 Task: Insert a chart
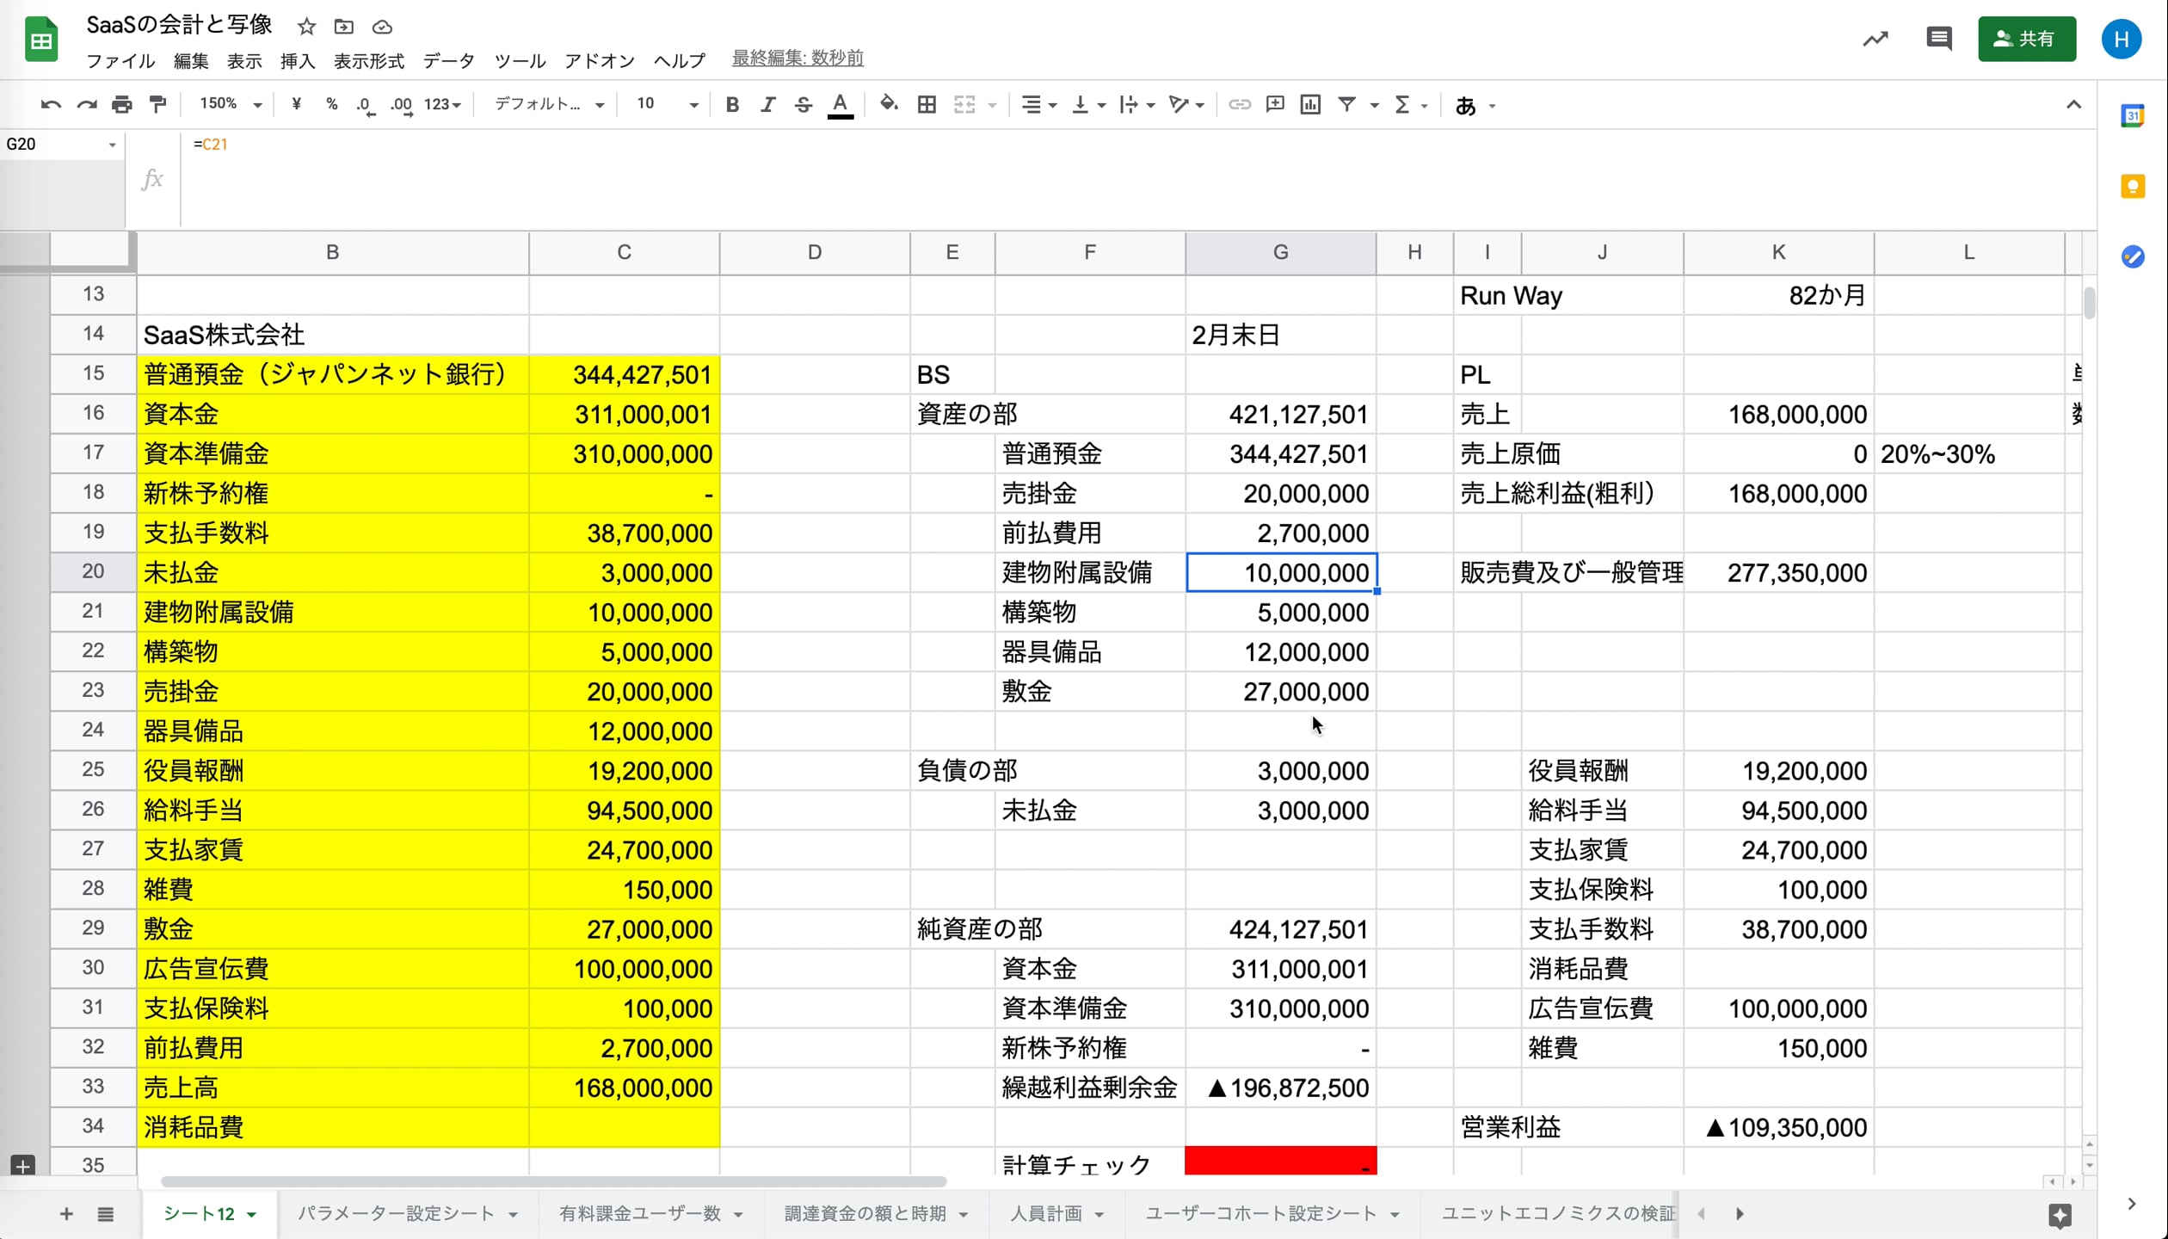coord(1310,104)
